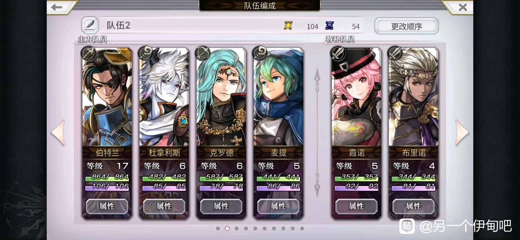The height and width of the screenshot is (240, 520).
Task: Click the vertical swap arrow divider
Action: (x=317, y=132)
